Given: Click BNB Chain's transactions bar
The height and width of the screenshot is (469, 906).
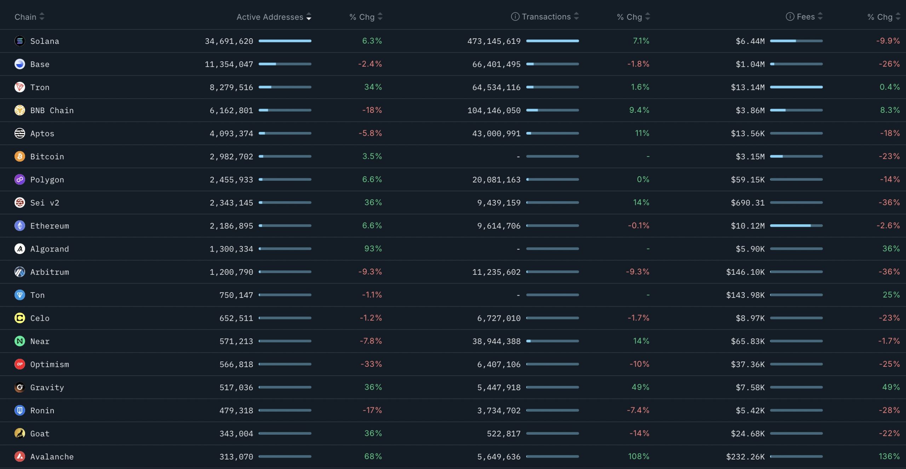Looking at the screenshot, I should click(x=552, y=110).
